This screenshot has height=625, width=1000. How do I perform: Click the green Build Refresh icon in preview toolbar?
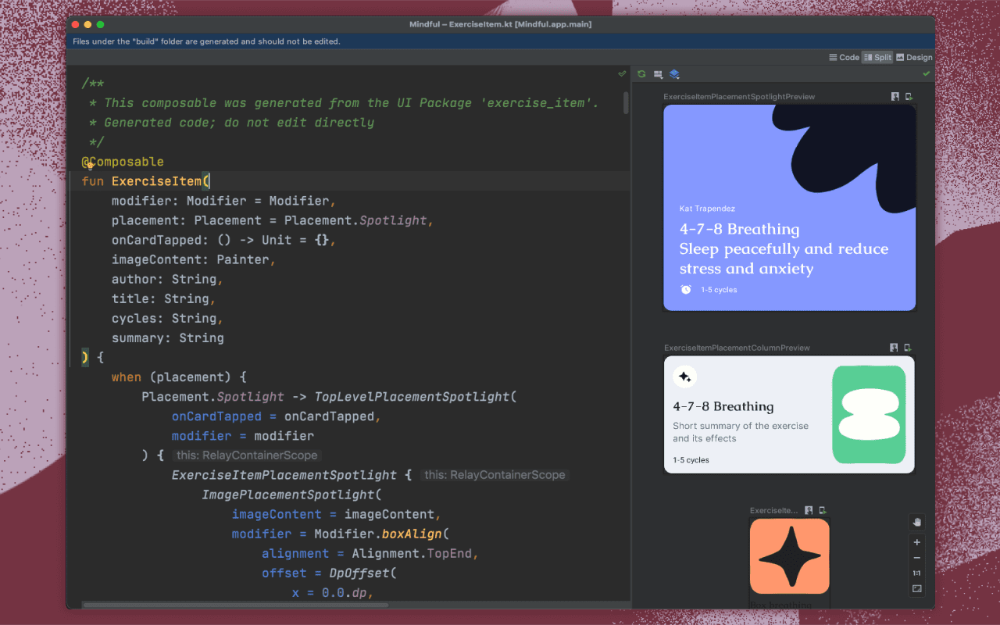[641, 74]
